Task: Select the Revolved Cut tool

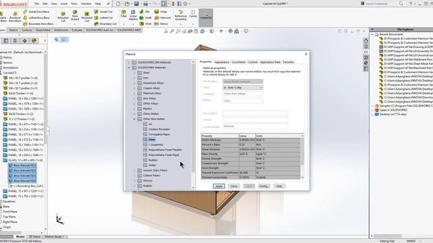Action: (x=87, y=16)
